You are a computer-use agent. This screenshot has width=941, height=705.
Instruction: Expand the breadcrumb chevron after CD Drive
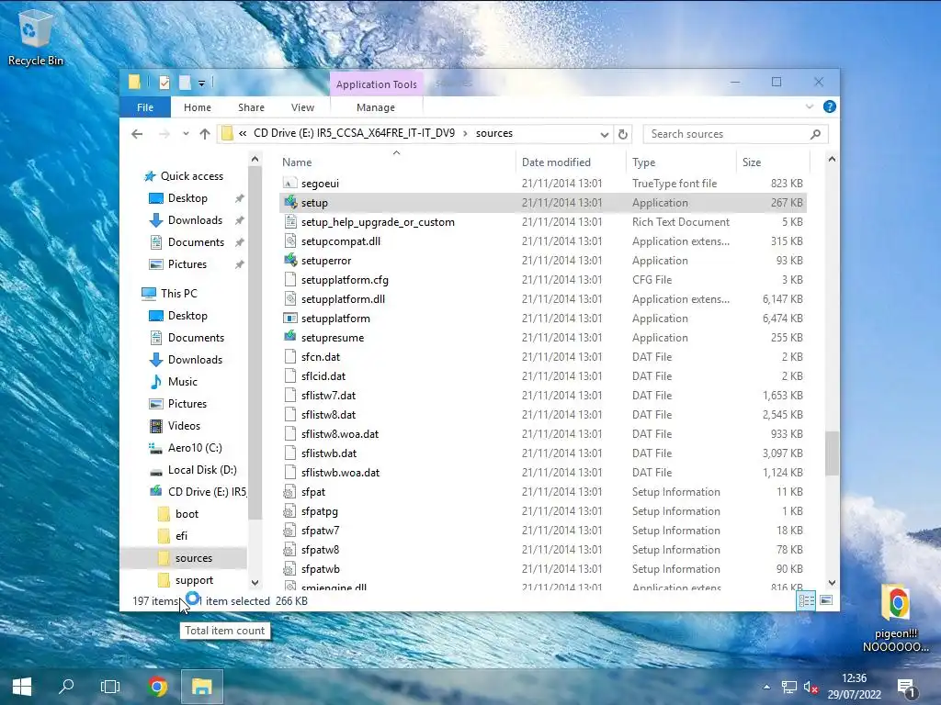pos(465,133)
